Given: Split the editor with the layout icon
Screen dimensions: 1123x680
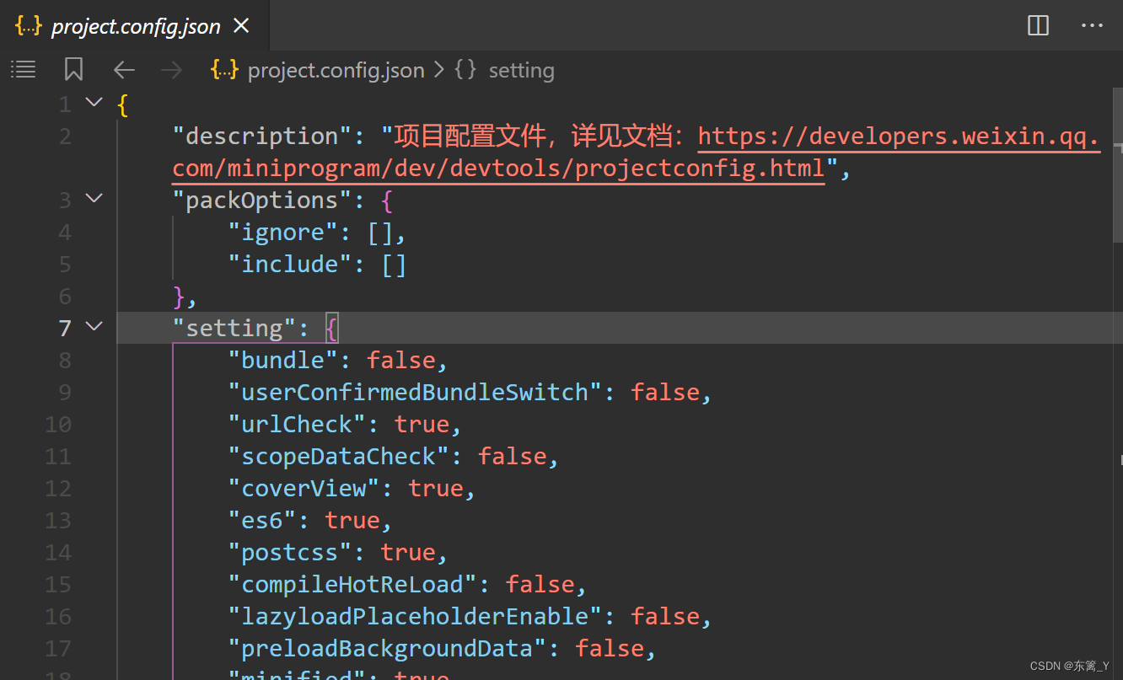Looking at the screenshot, I should pyautogui.click(x=1038, y=26).
